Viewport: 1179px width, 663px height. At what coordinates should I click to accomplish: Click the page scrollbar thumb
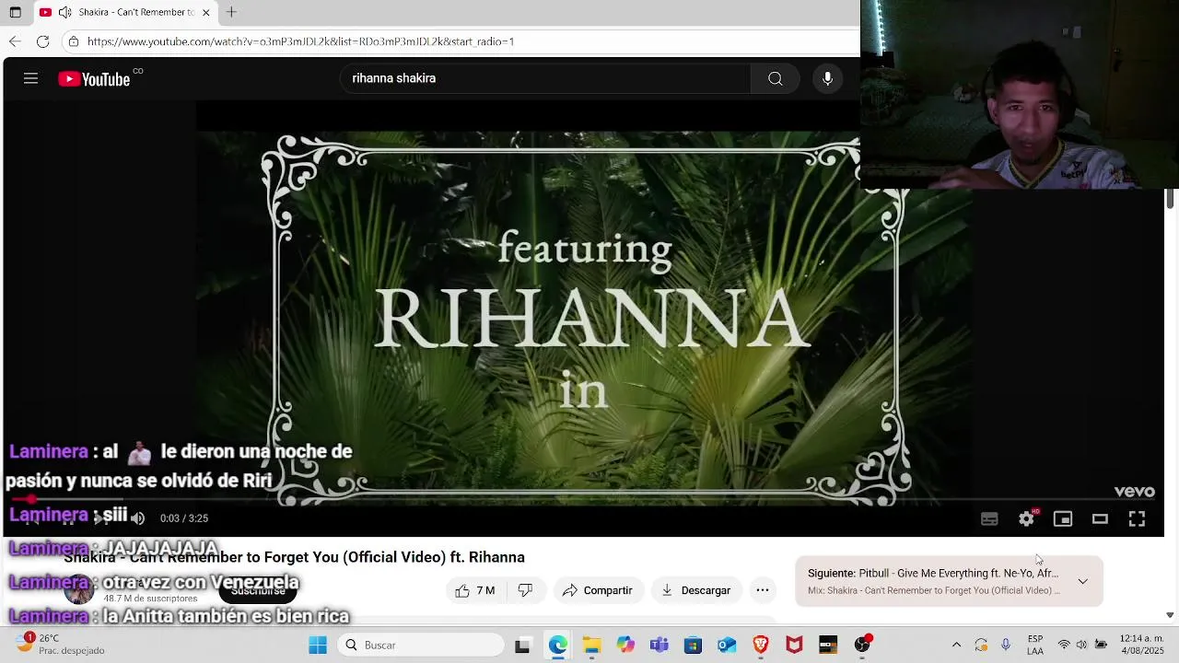coord(1170,198)
